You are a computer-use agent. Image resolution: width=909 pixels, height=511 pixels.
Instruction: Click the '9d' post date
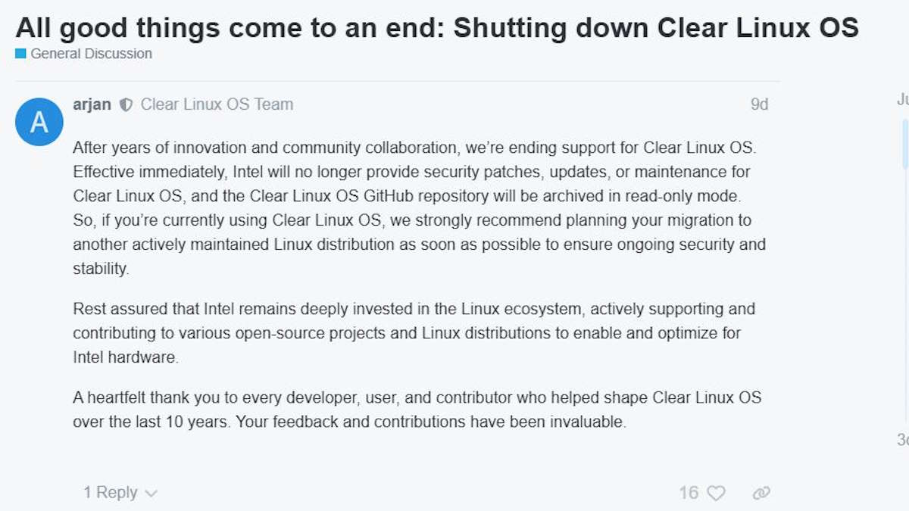(x=759, y=104)
